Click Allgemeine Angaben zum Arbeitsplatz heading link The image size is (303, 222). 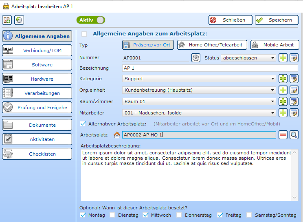pos(150,34)
